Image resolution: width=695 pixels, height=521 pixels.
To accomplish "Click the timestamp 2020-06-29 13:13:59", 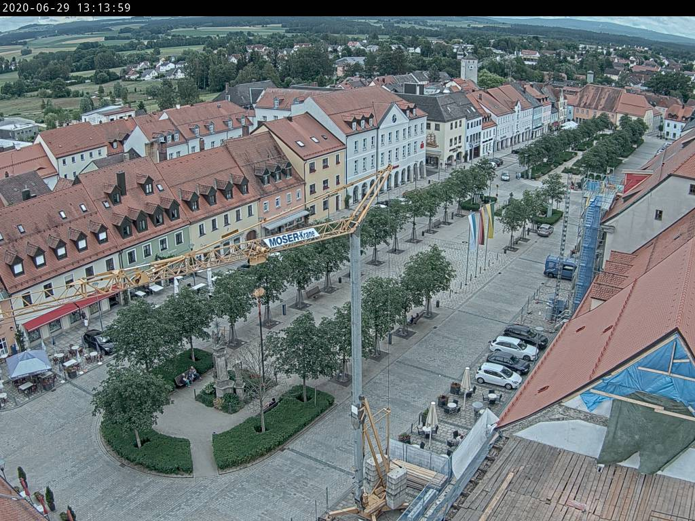I will coord(67,7).
